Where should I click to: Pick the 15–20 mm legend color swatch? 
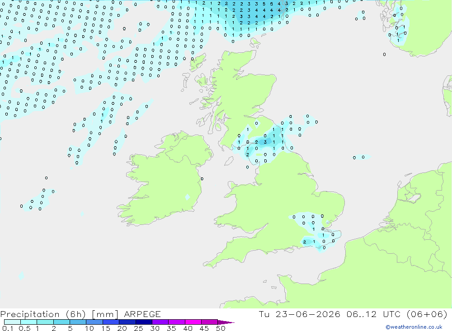click(x=111, y=322)
